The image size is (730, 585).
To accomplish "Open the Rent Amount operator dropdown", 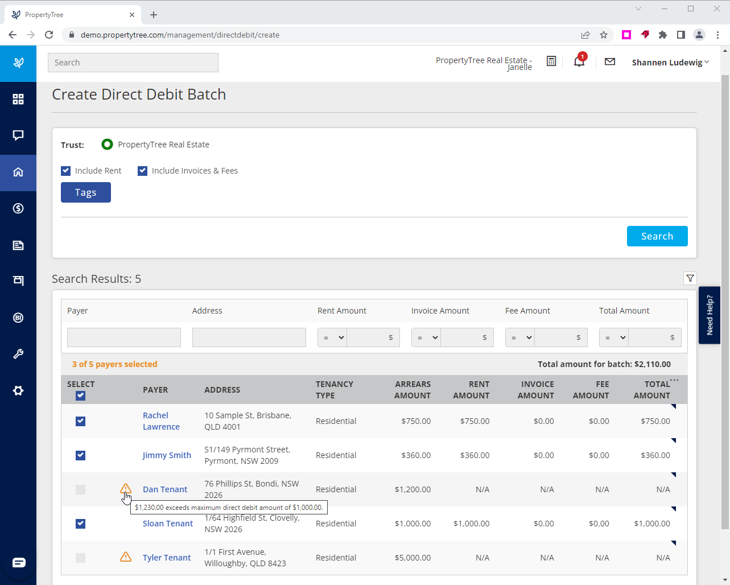I will [332, 337].
